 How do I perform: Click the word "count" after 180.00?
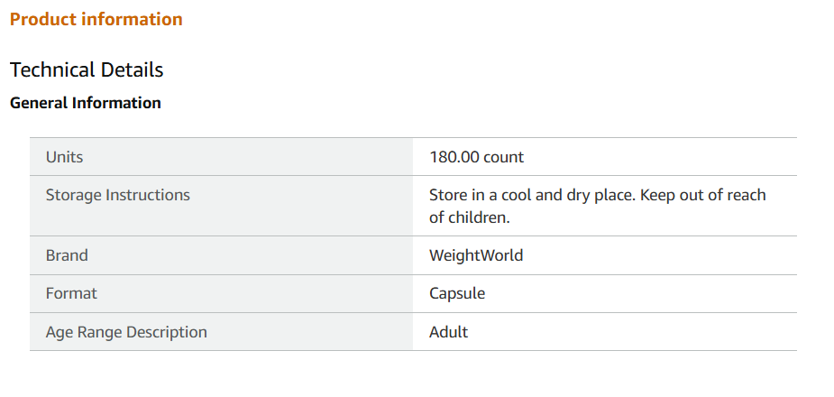504,157
